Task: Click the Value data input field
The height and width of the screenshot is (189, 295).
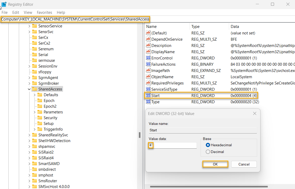Action: pyautogui.click(x=173, y=145)
